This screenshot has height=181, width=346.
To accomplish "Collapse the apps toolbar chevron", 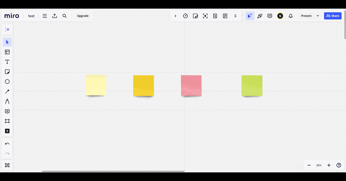I will click(x=175, y=16).
